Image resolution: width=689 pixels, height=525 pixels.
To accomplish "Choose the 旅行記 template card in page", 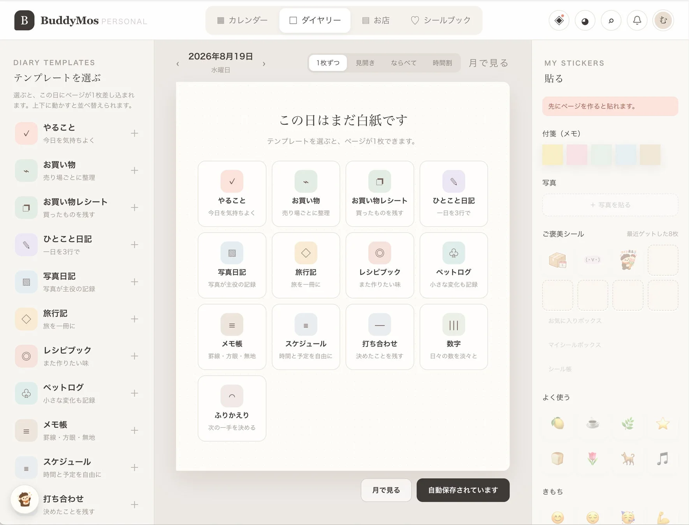I will (x=306, y=265).
